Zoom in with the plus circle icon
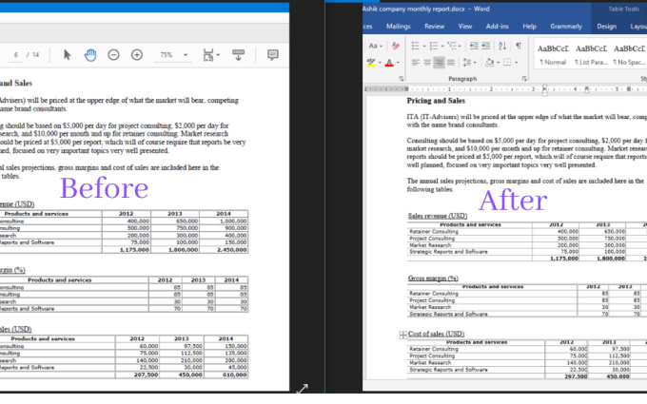The height and width of the screenshot is (404, 647). pos(137,55)
